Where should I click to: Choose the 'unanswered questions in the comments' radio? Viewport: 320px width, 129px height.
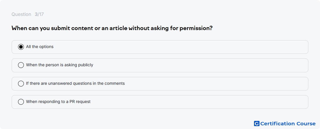(21, 84)
